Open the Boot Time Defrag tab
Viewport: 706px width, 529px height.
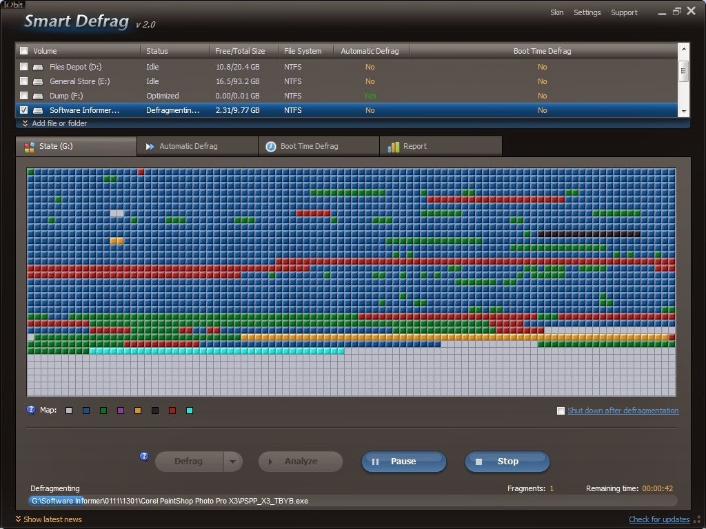pyautogui.click(x=319, y=147)
